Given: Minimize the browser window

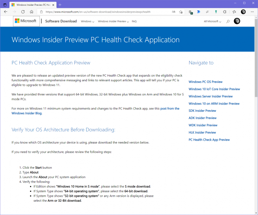Looking at the screenshot, I should pyautogui.click(x=235, y=3).
